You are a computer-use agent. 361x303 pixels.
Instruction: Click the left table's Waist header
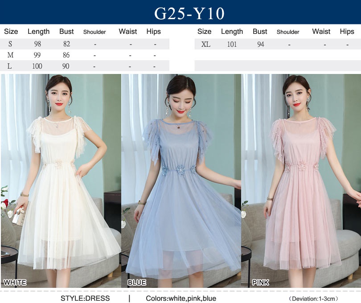128,31
